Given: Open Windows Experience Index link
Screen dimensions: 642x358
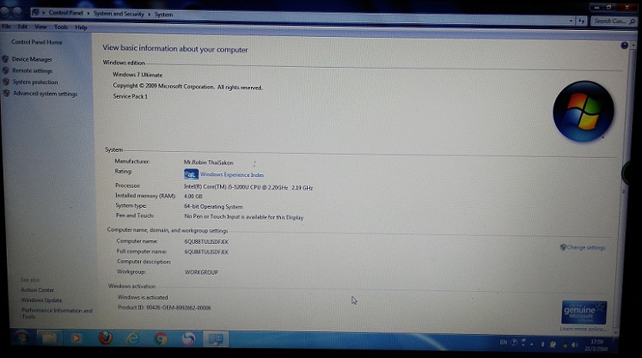Looking at the screenshot, I should coord(232,174).
